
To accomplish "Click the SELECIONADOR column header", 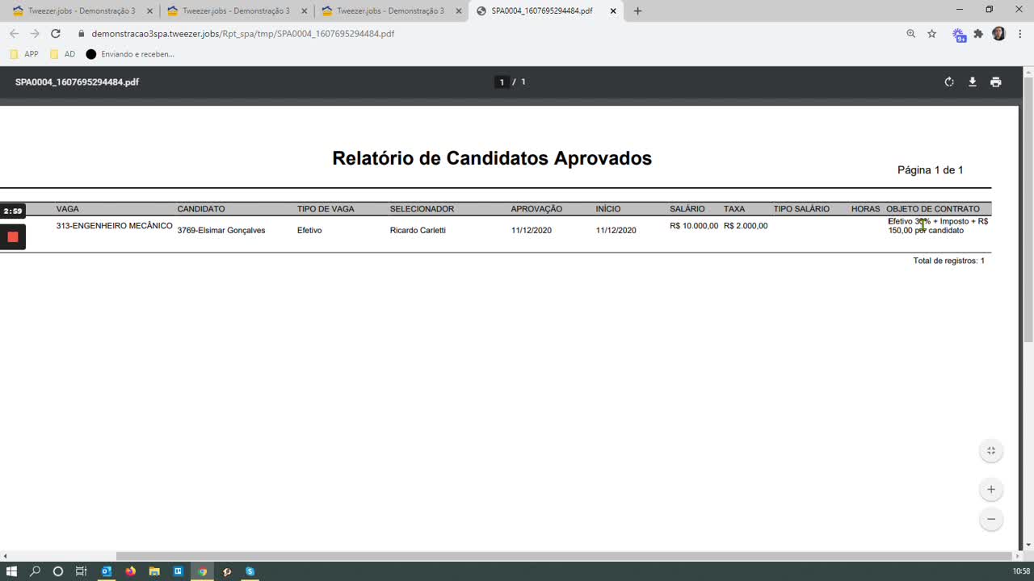I will point(422,209).
